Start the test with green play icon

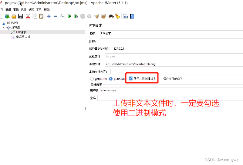pos(70,16)
